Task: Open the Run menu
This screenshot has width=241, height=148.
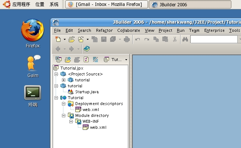Action: click(181, 30)
